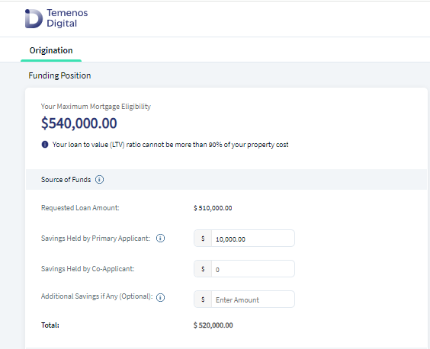This screenshot has width=430, height=349.
Task: Click the dollar prefix of Co-Applicant savings field
Action: 203,269
